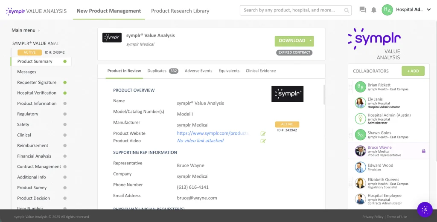Switch to the Equivalents tab
Screen dimensions: 437x222
tap(229, 71)
